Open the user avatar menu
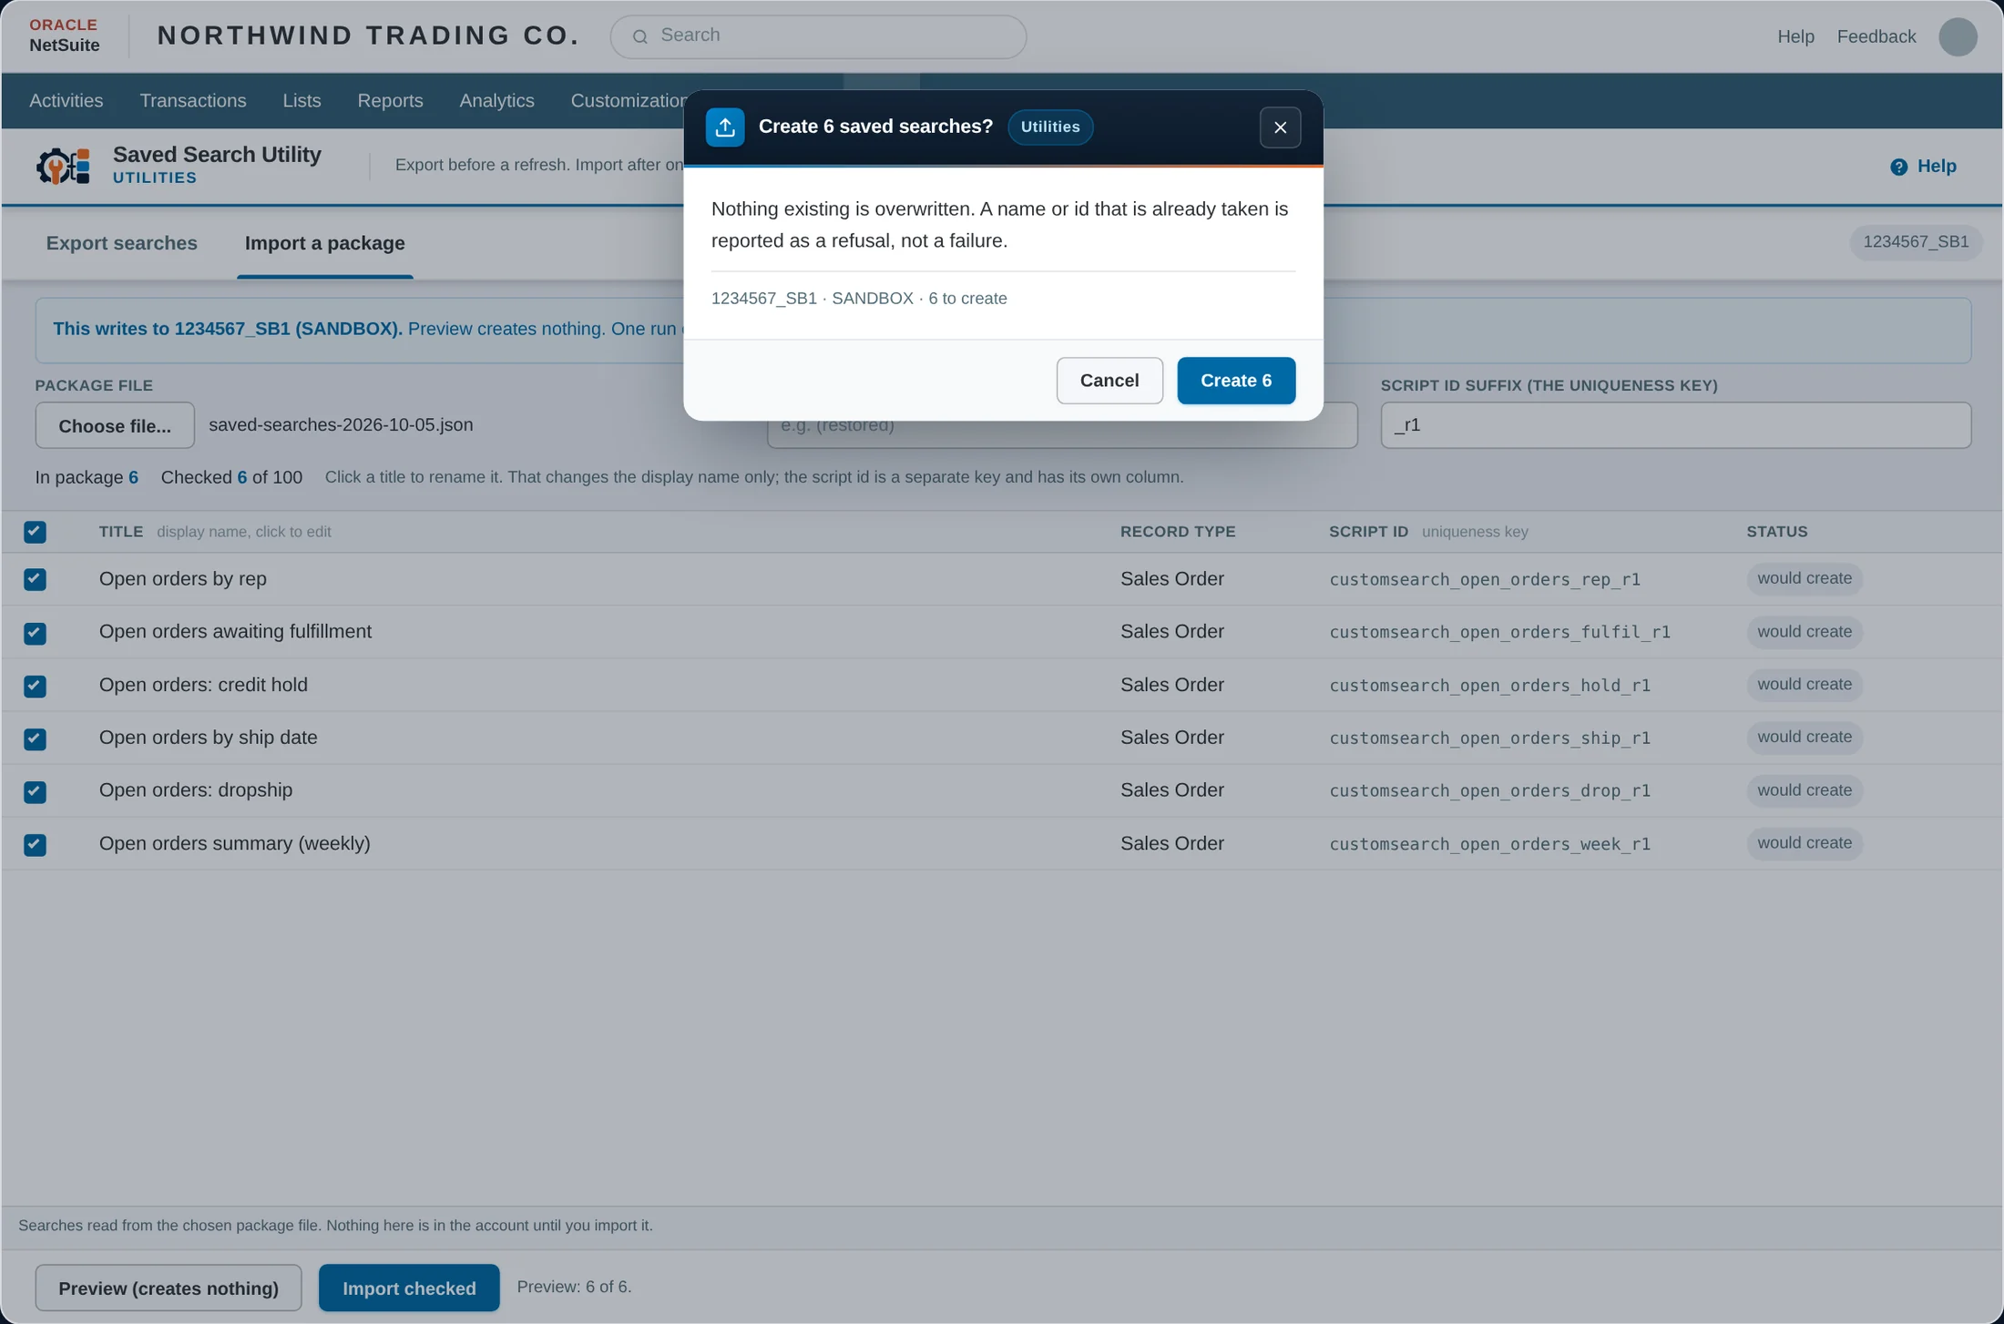The height and width of the screenshot is (1324, 2004). (x=1958, y=36)
